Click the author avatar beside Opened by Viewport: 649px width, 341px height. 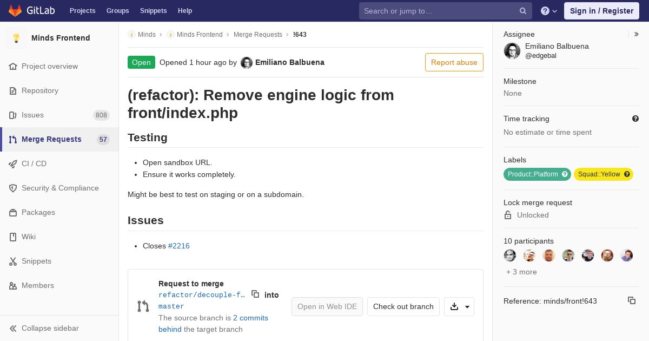point(247,62)
